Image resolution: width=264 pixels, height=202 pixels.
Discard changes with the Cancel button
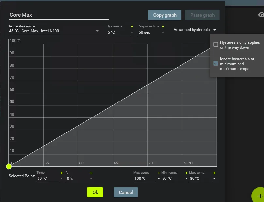tap(126, 192)
